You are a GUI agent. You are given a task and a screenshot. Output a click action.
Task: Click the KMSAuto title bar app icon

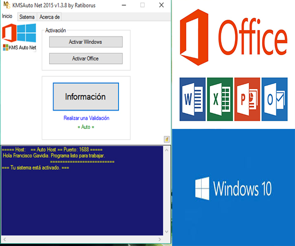(x=7, y=5)
